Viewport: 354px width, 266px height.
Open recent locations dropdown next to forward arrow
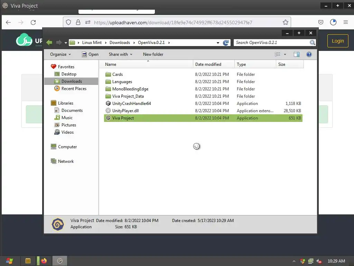[x=66, y=43]
